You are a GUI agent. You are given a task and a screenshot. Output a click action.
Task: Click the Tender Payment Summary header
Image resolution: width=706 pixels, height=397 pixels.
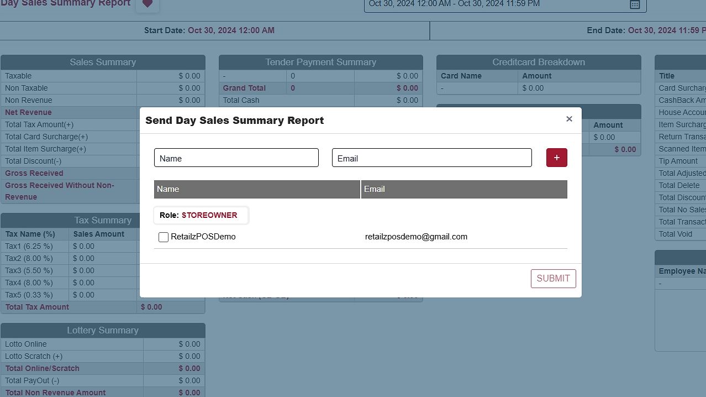(x=320, y=62)
